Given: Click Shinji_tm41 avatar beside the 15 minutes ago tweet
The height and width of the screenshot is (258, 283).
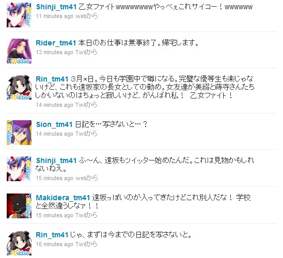Looking at the screenshot, I should [19, 169].
